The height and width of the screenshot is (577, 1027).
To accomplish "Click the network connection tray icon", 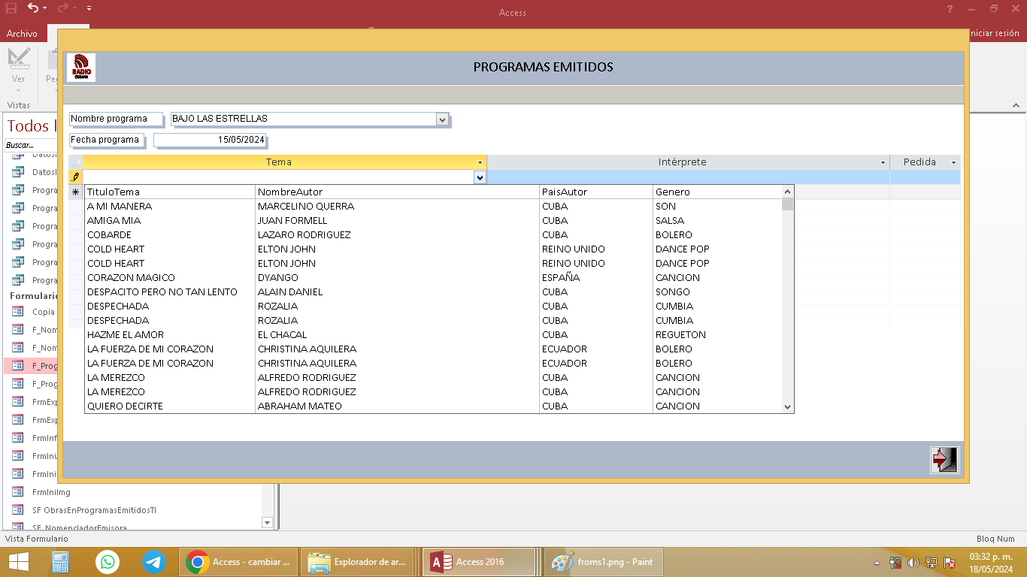I will tap(932, 563).
